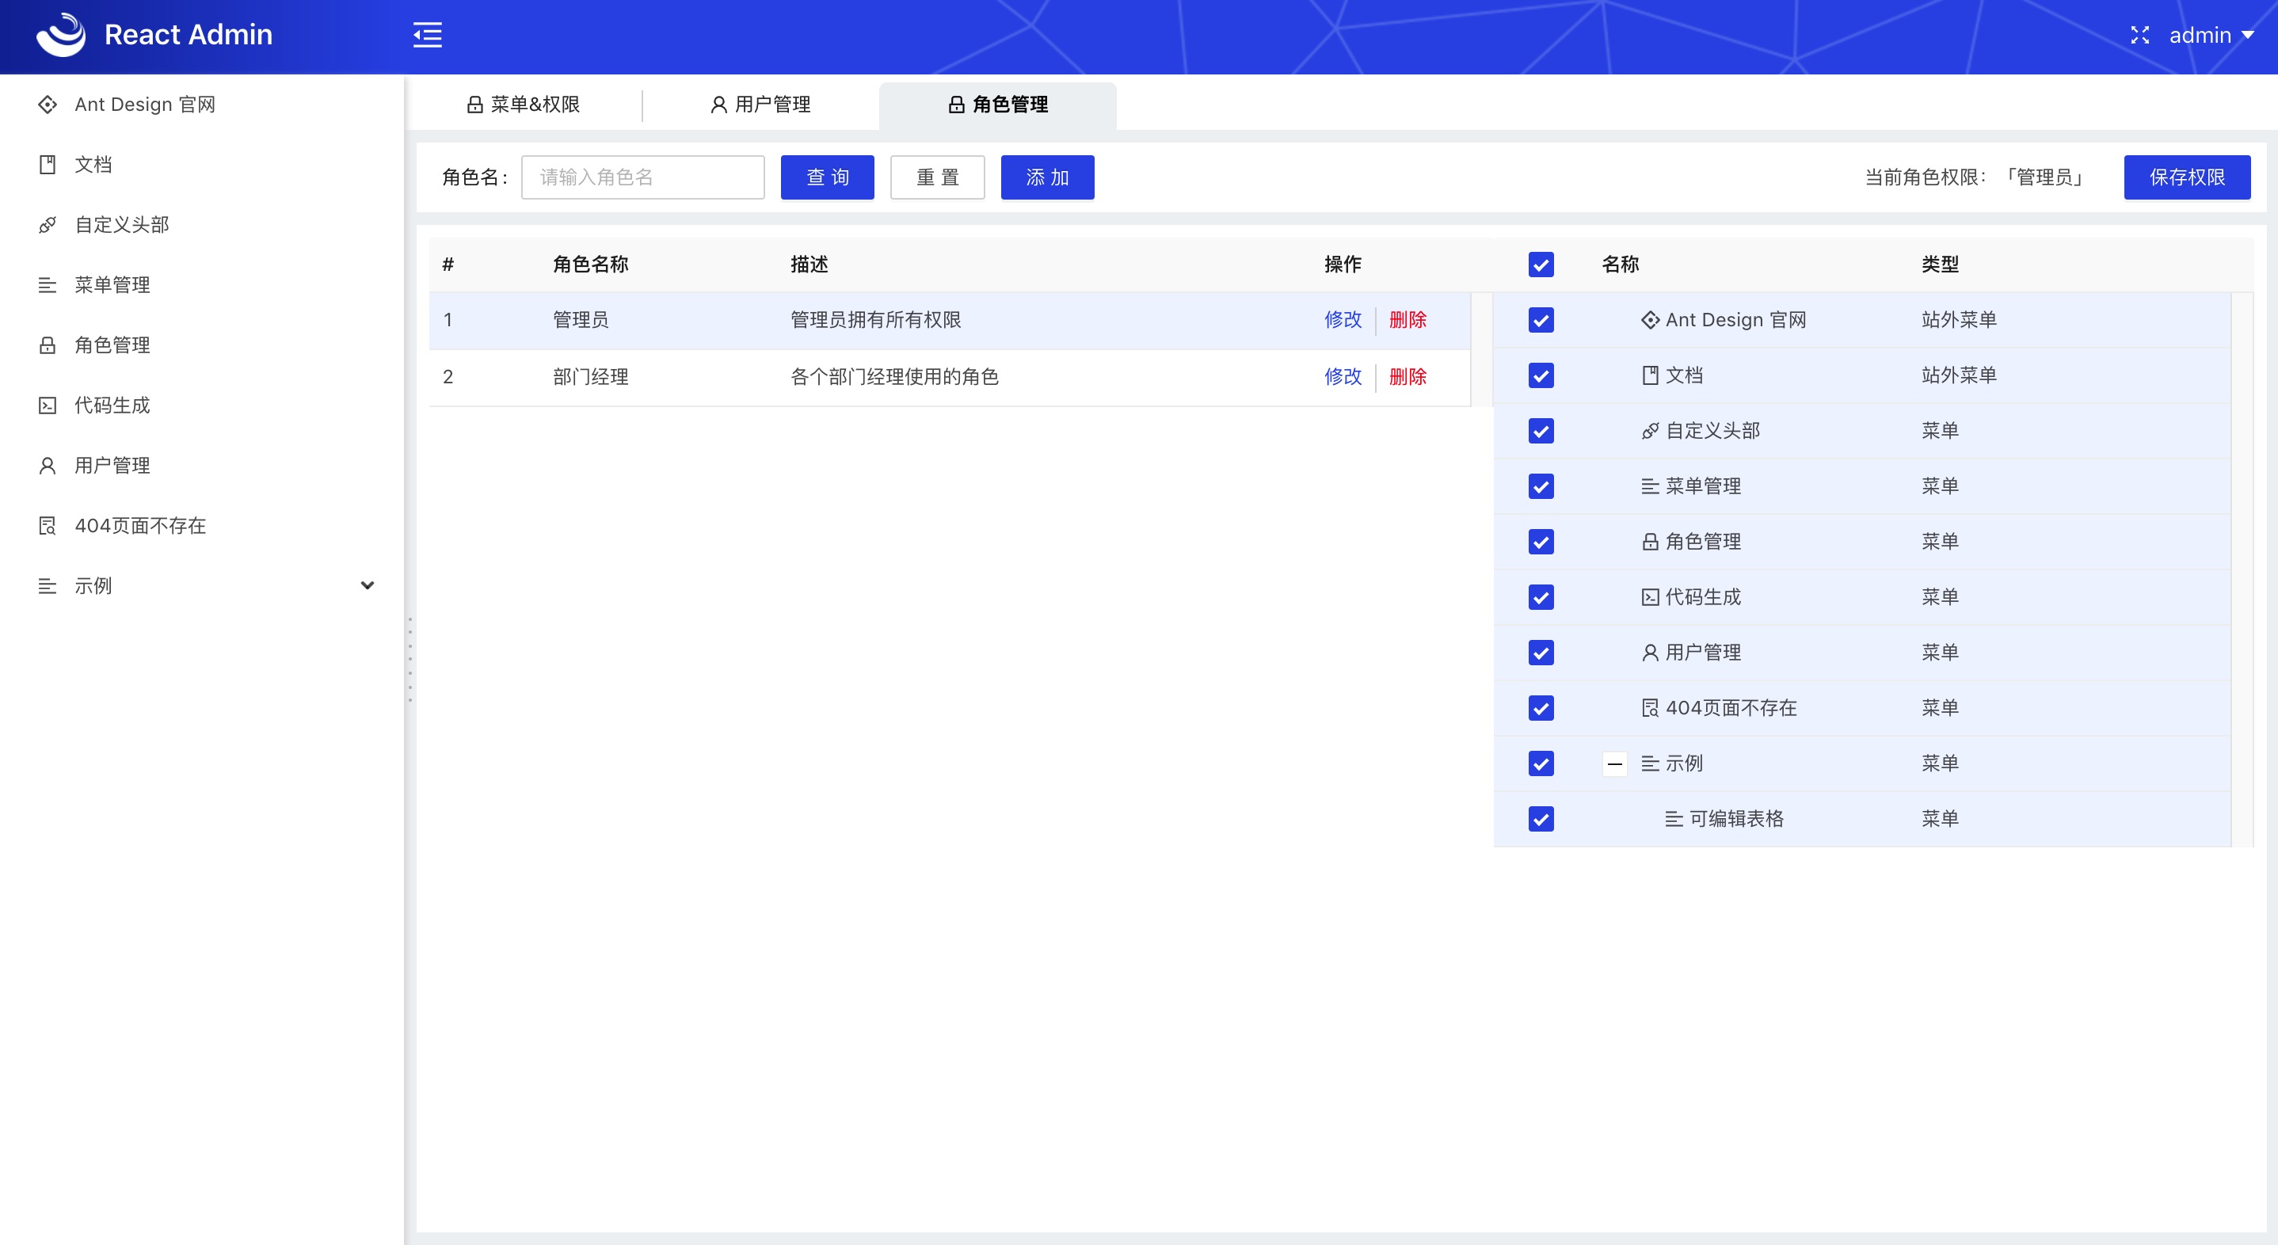Click the React Admin logo icon
This screenshot has width=2278, height=1245.
point(60,35)
